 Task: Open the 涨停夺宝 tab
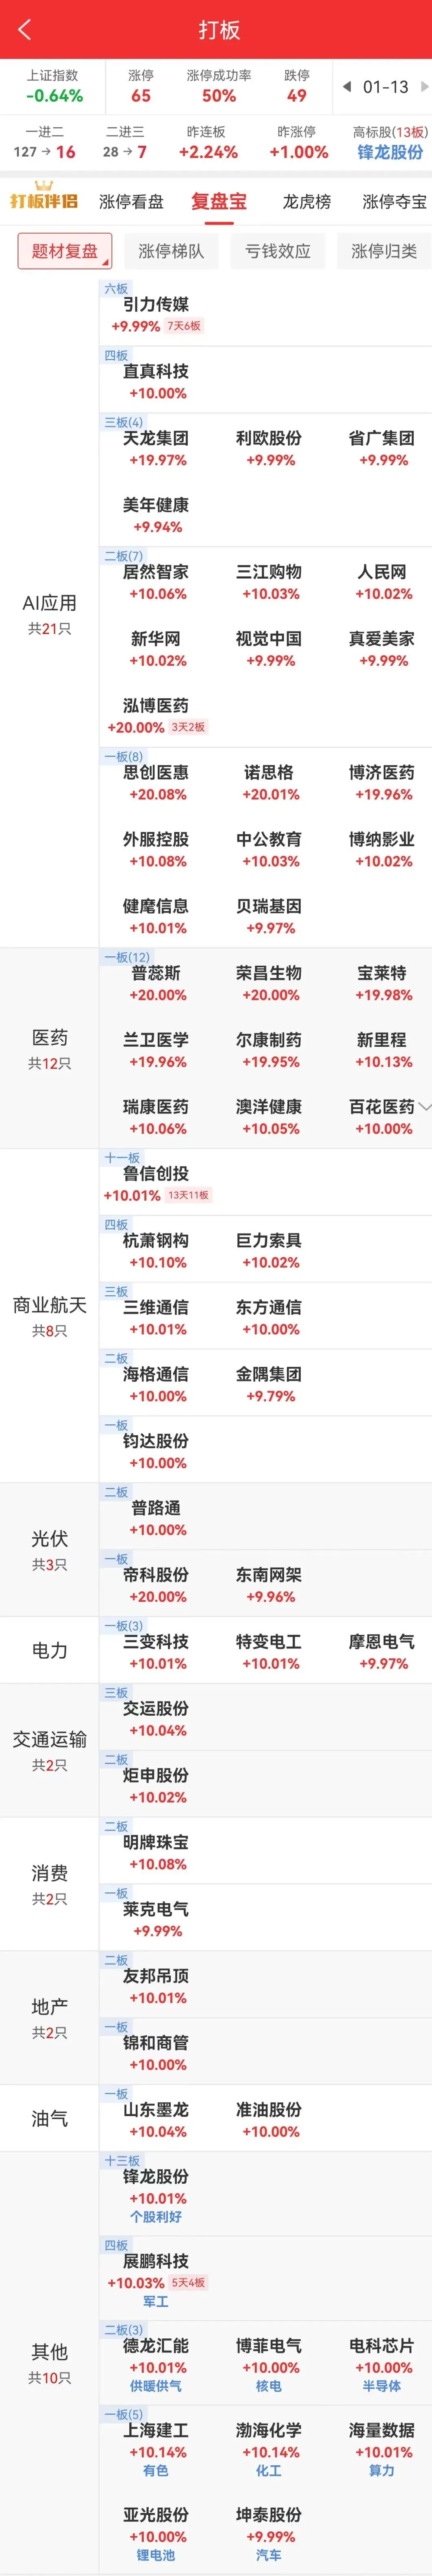pos(393,201)
